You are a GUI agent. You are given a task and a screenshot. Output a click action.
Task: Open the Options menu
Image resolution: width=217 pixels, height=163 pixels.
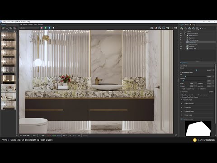[40, 24]
